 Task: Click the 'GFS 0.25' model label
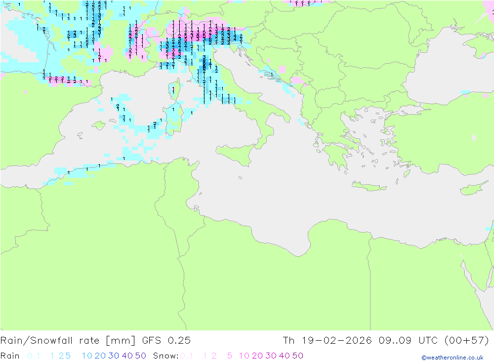(166, 341)
